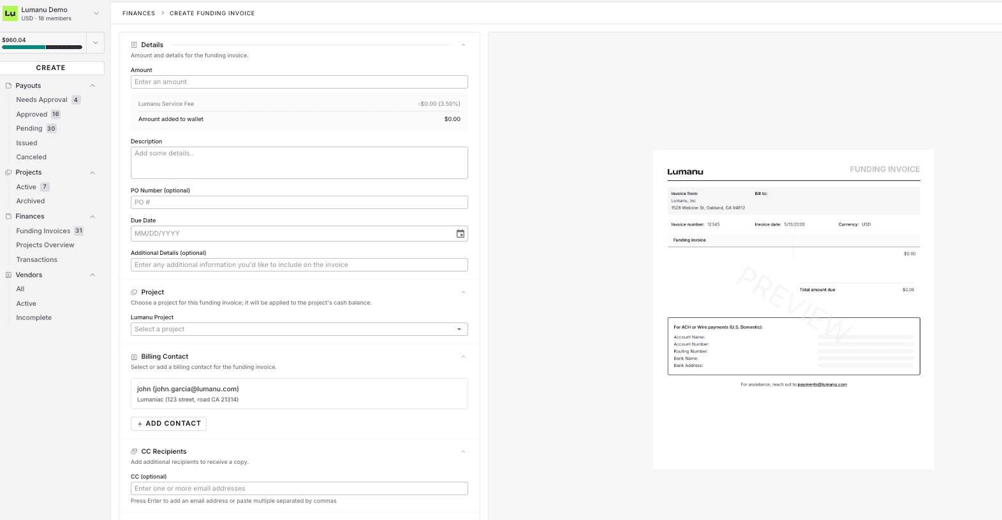This screenshot has height=520, width=1002.
Task: Click the Details section icon
Action: [x=134, y=45]
